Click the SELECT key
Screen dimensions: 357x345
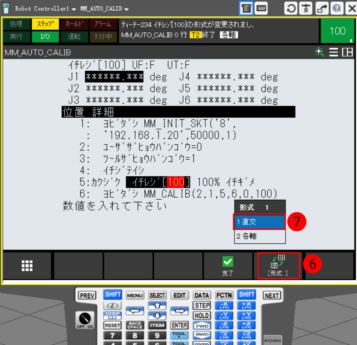coord(157,296)
